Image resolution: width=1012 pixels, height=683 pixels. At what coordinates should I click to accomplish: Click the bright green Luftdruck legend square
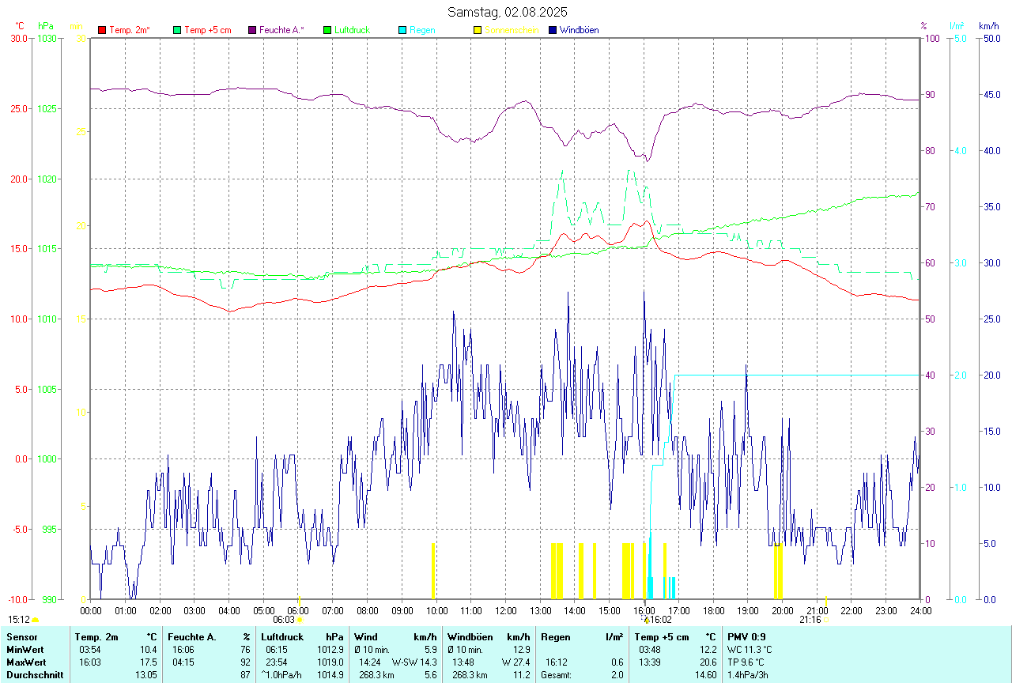click(327, 30)
